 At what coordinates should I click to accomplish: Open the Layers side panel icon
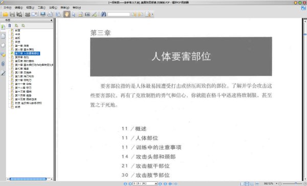click(x=3, y=45)
